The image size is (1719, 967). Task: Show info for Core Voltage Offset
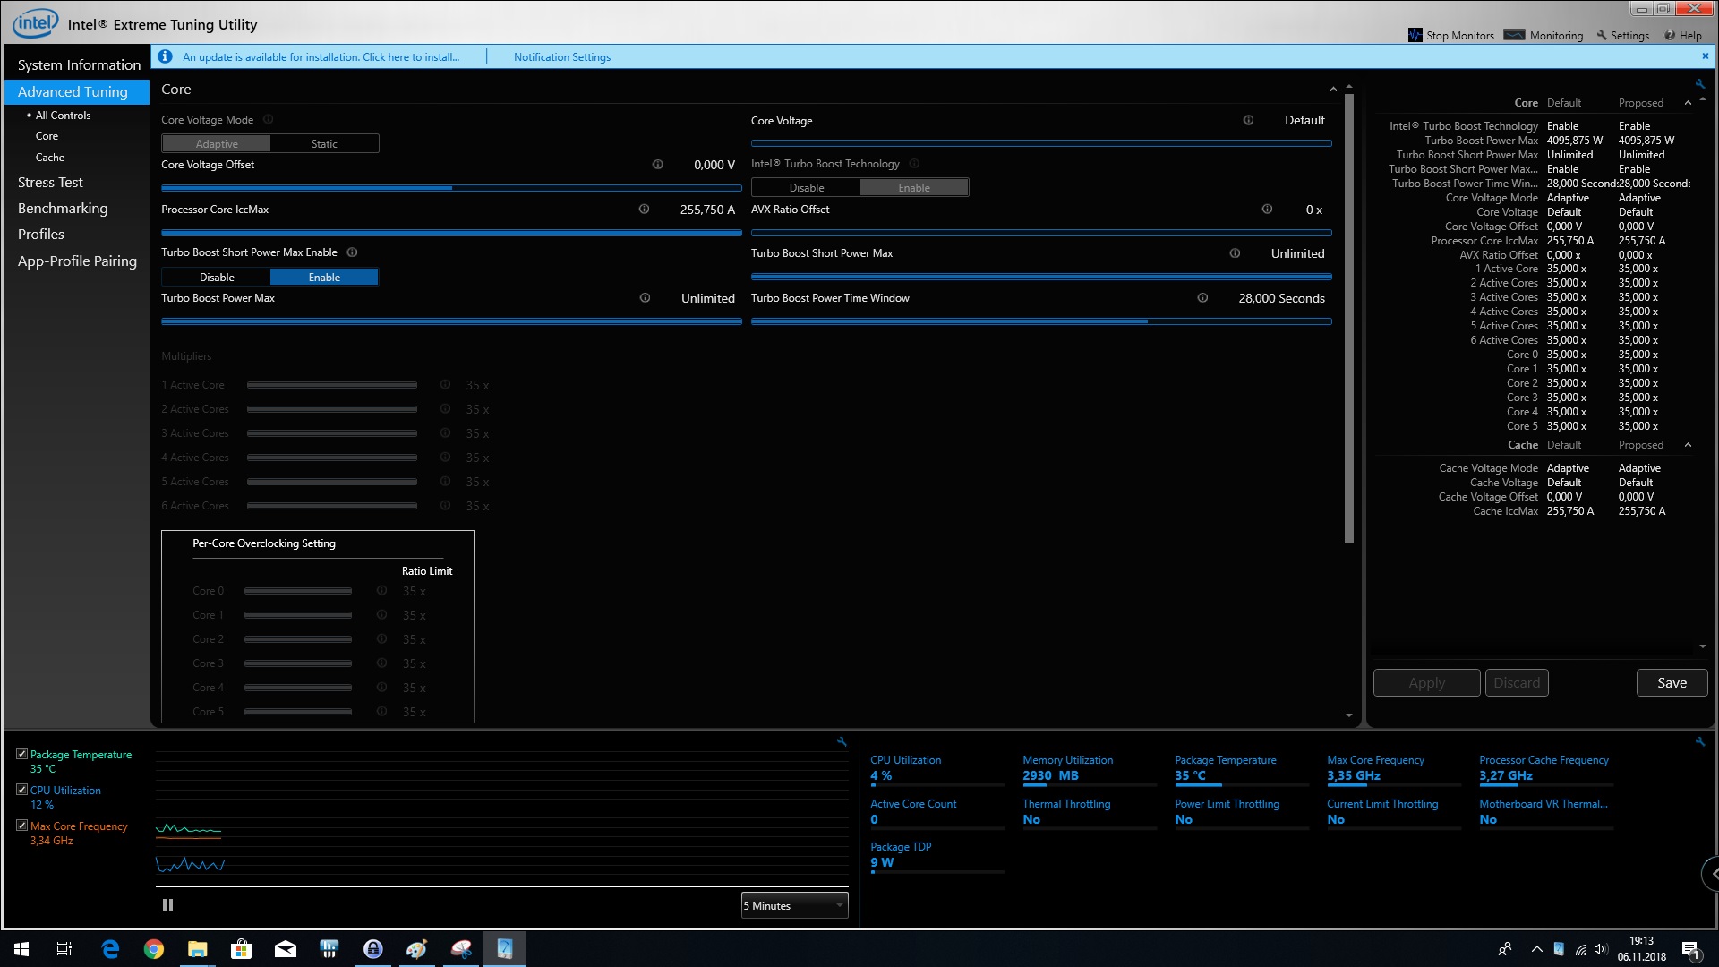coord(657,165)
